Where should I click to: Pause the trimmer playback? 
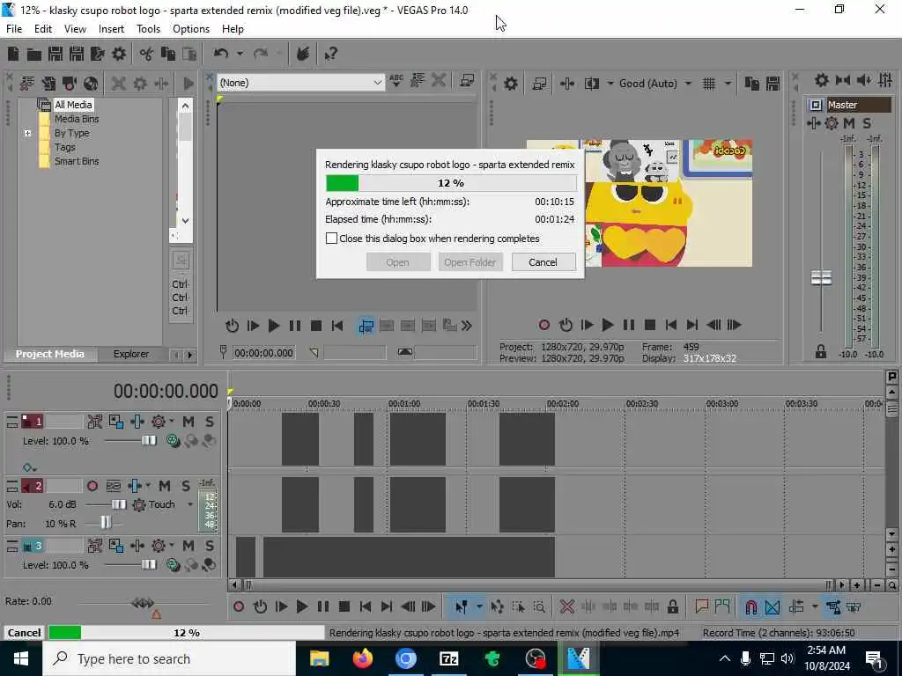pos(294,326)
